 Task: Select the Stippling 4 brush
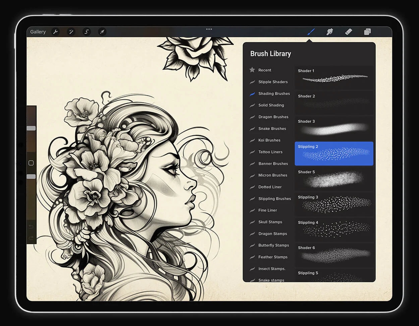click(334, 230)
